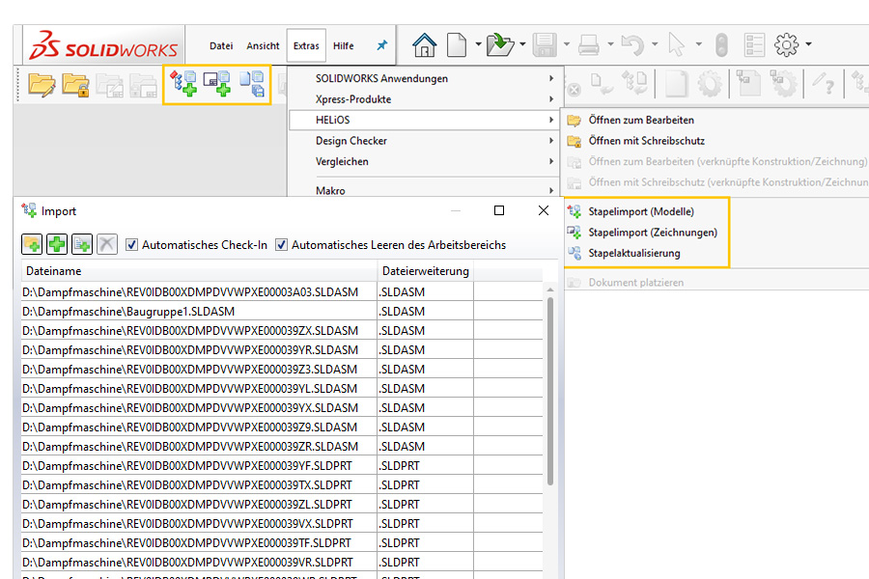Click the add folder icon in Import dialog
The image size is (869, 579).
coord(32,245)
